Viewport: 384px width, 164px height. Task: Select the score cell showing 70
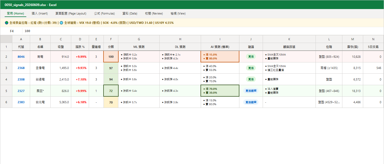[x=111, y=102]
